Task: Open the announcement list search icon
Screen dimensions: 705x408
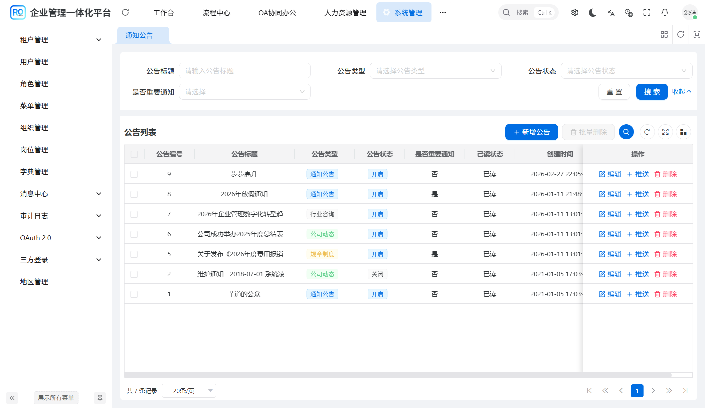Action: [x=626, y=132]
